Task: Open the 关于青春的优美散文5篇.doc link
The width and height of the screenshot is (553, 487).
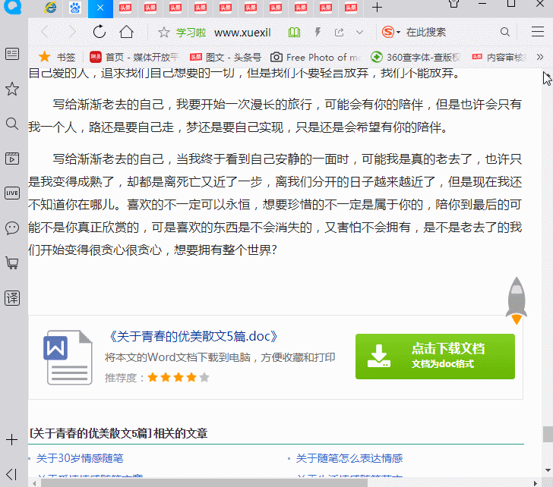Action: (192, 336)
